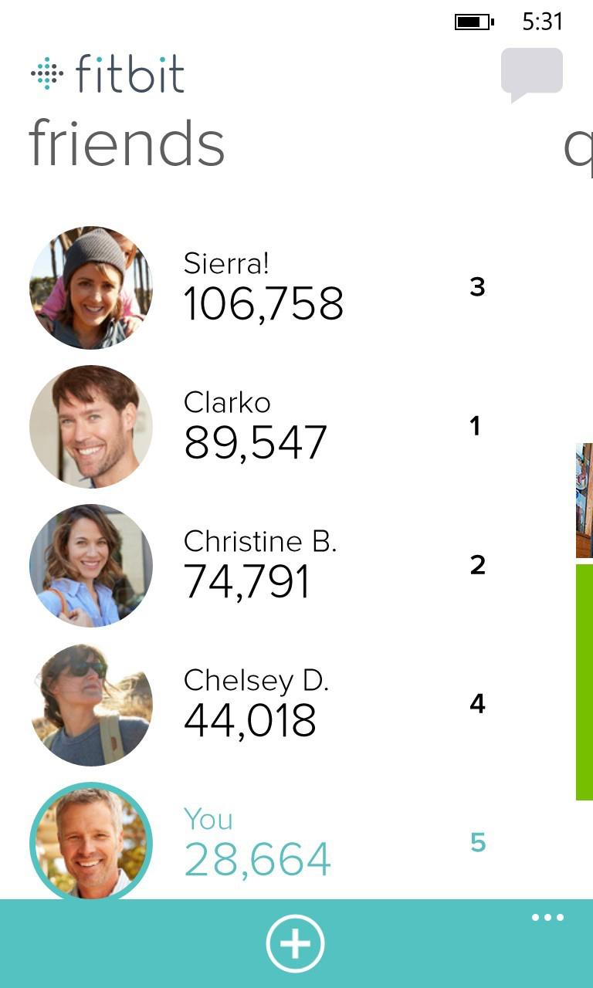This screenshot has width=593, height=988.
Task: Open the messages speech bubble icon
Action: pyautogui.click(x=531, y=73)
